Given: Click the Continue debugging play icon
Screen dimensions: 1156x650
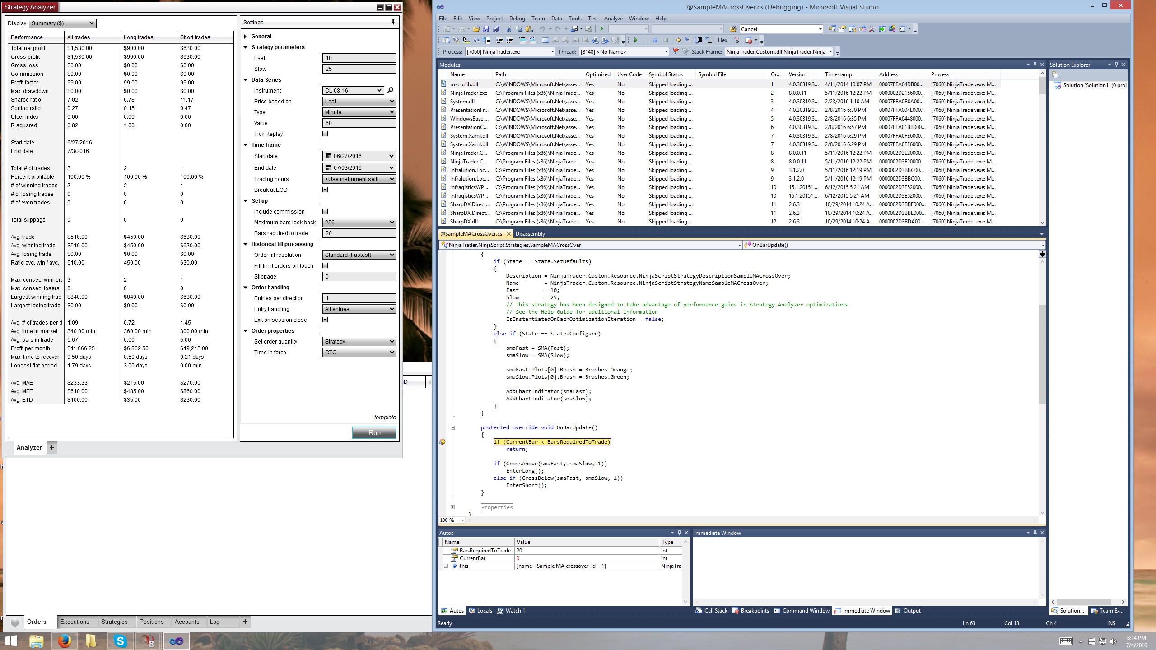Looking at the screenshot, I should pyautogui.click(x=635, y=40).
